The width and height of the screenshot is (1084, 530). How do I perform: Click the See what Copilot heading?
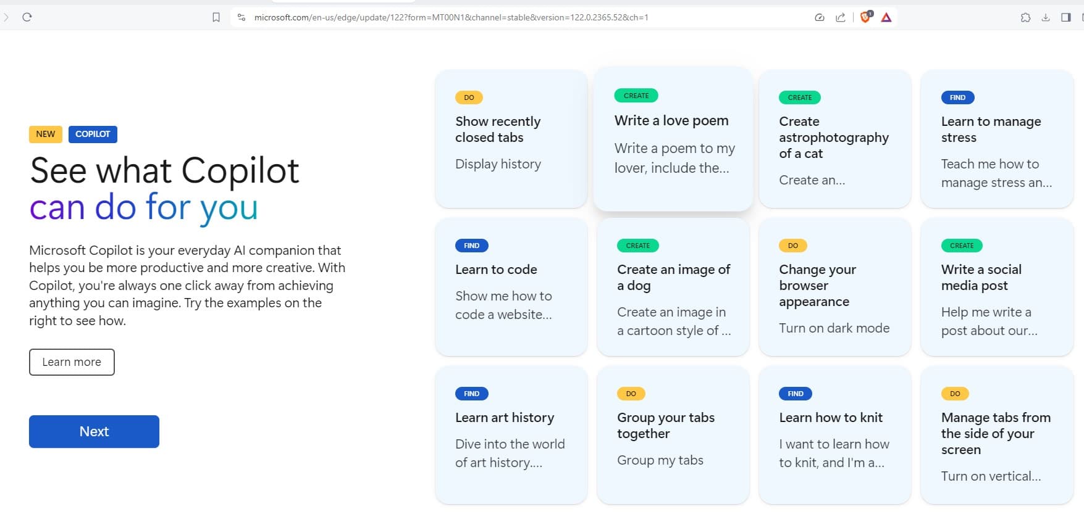pyautogui.click(x=164, y=171)
